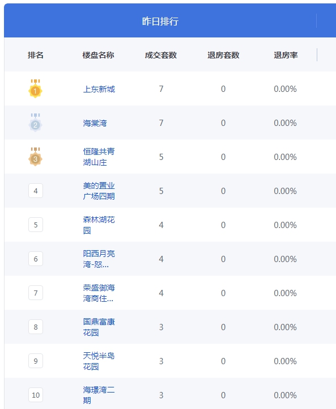Viewport: 336px width, 409px height.
Task: Click the rank 7 number badge
Action: click(36, 293)
